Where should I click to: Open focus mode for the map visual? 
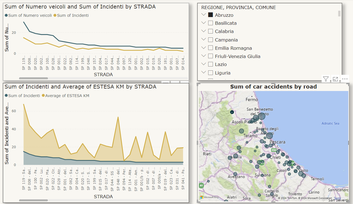[335, 79]
